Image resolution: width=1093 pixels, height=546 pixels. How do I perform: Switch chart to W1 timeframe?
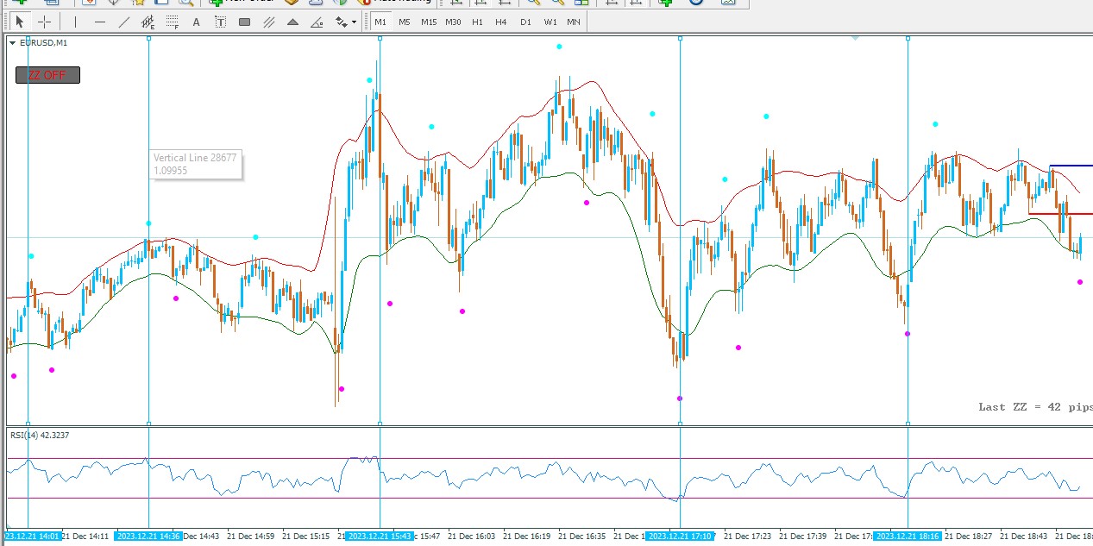(x=550, y=22)
